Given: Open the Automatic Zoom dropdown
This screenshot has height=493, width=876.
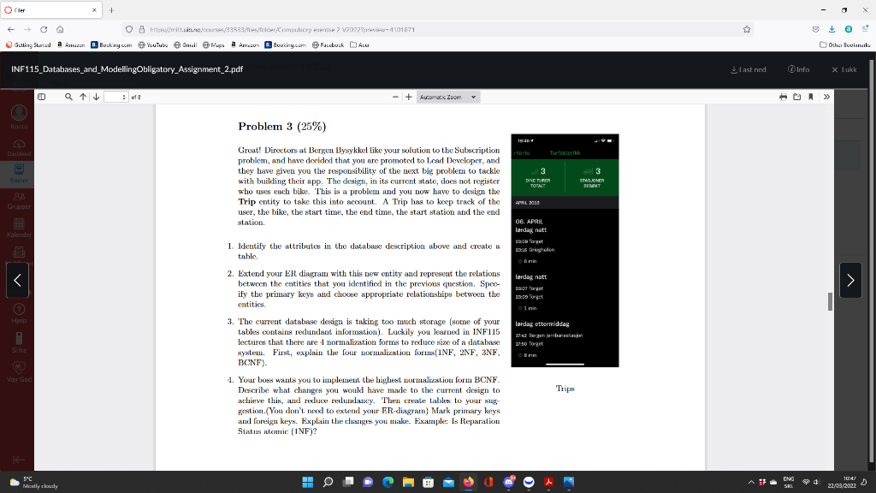Looking at the screenshot, I should [x=448, y=97].
